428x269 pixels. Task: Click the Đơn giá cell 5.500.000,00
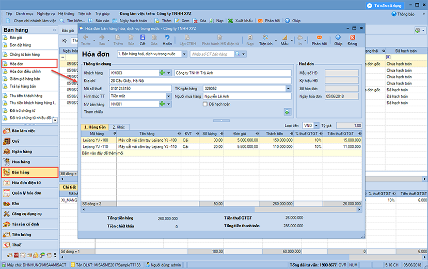click(241, 147)
